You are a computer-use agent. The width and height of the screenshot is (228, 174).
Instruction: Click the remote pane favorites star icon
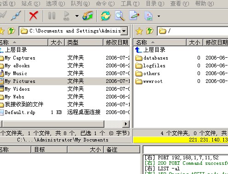(x=139, y=31)
